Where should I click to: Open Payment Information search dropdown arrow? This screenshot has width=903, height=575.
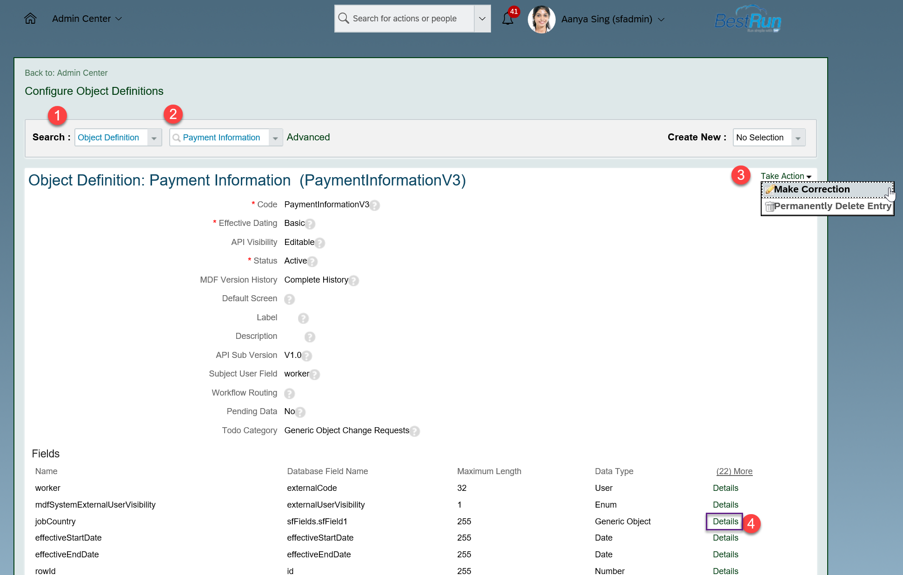[275, 138]
